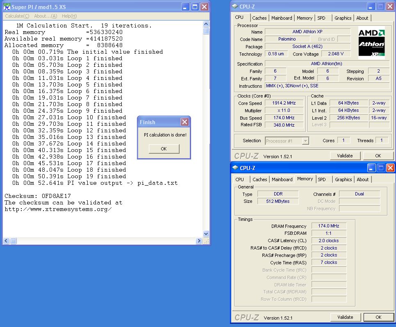The image size is (396, 327).
Task: Click the Palomino code name value
Action: 287,39
